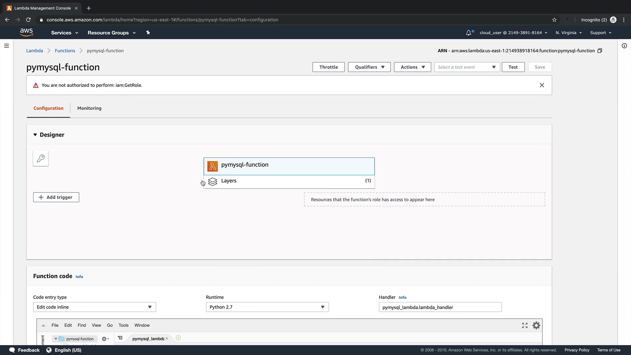Toggle fullscreen on the code editor

pyautogui.click(x=525, y=325)
